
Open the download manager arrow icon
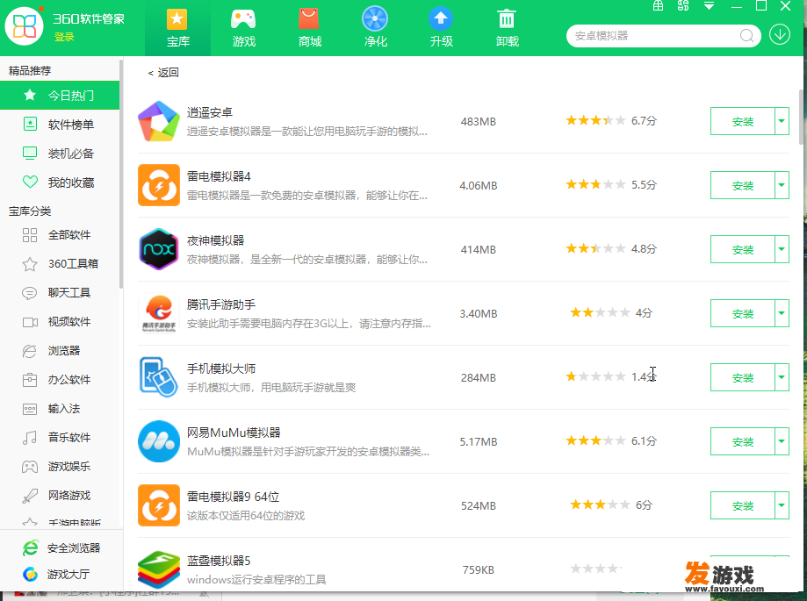(780, 35)
